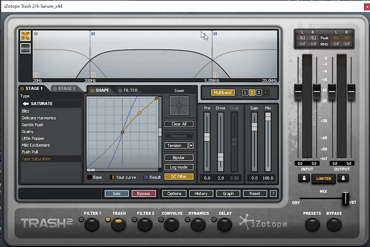Solo the high band at 5.05kHz
This screenshot has height=247, width=370.
[x=215, y=34]
